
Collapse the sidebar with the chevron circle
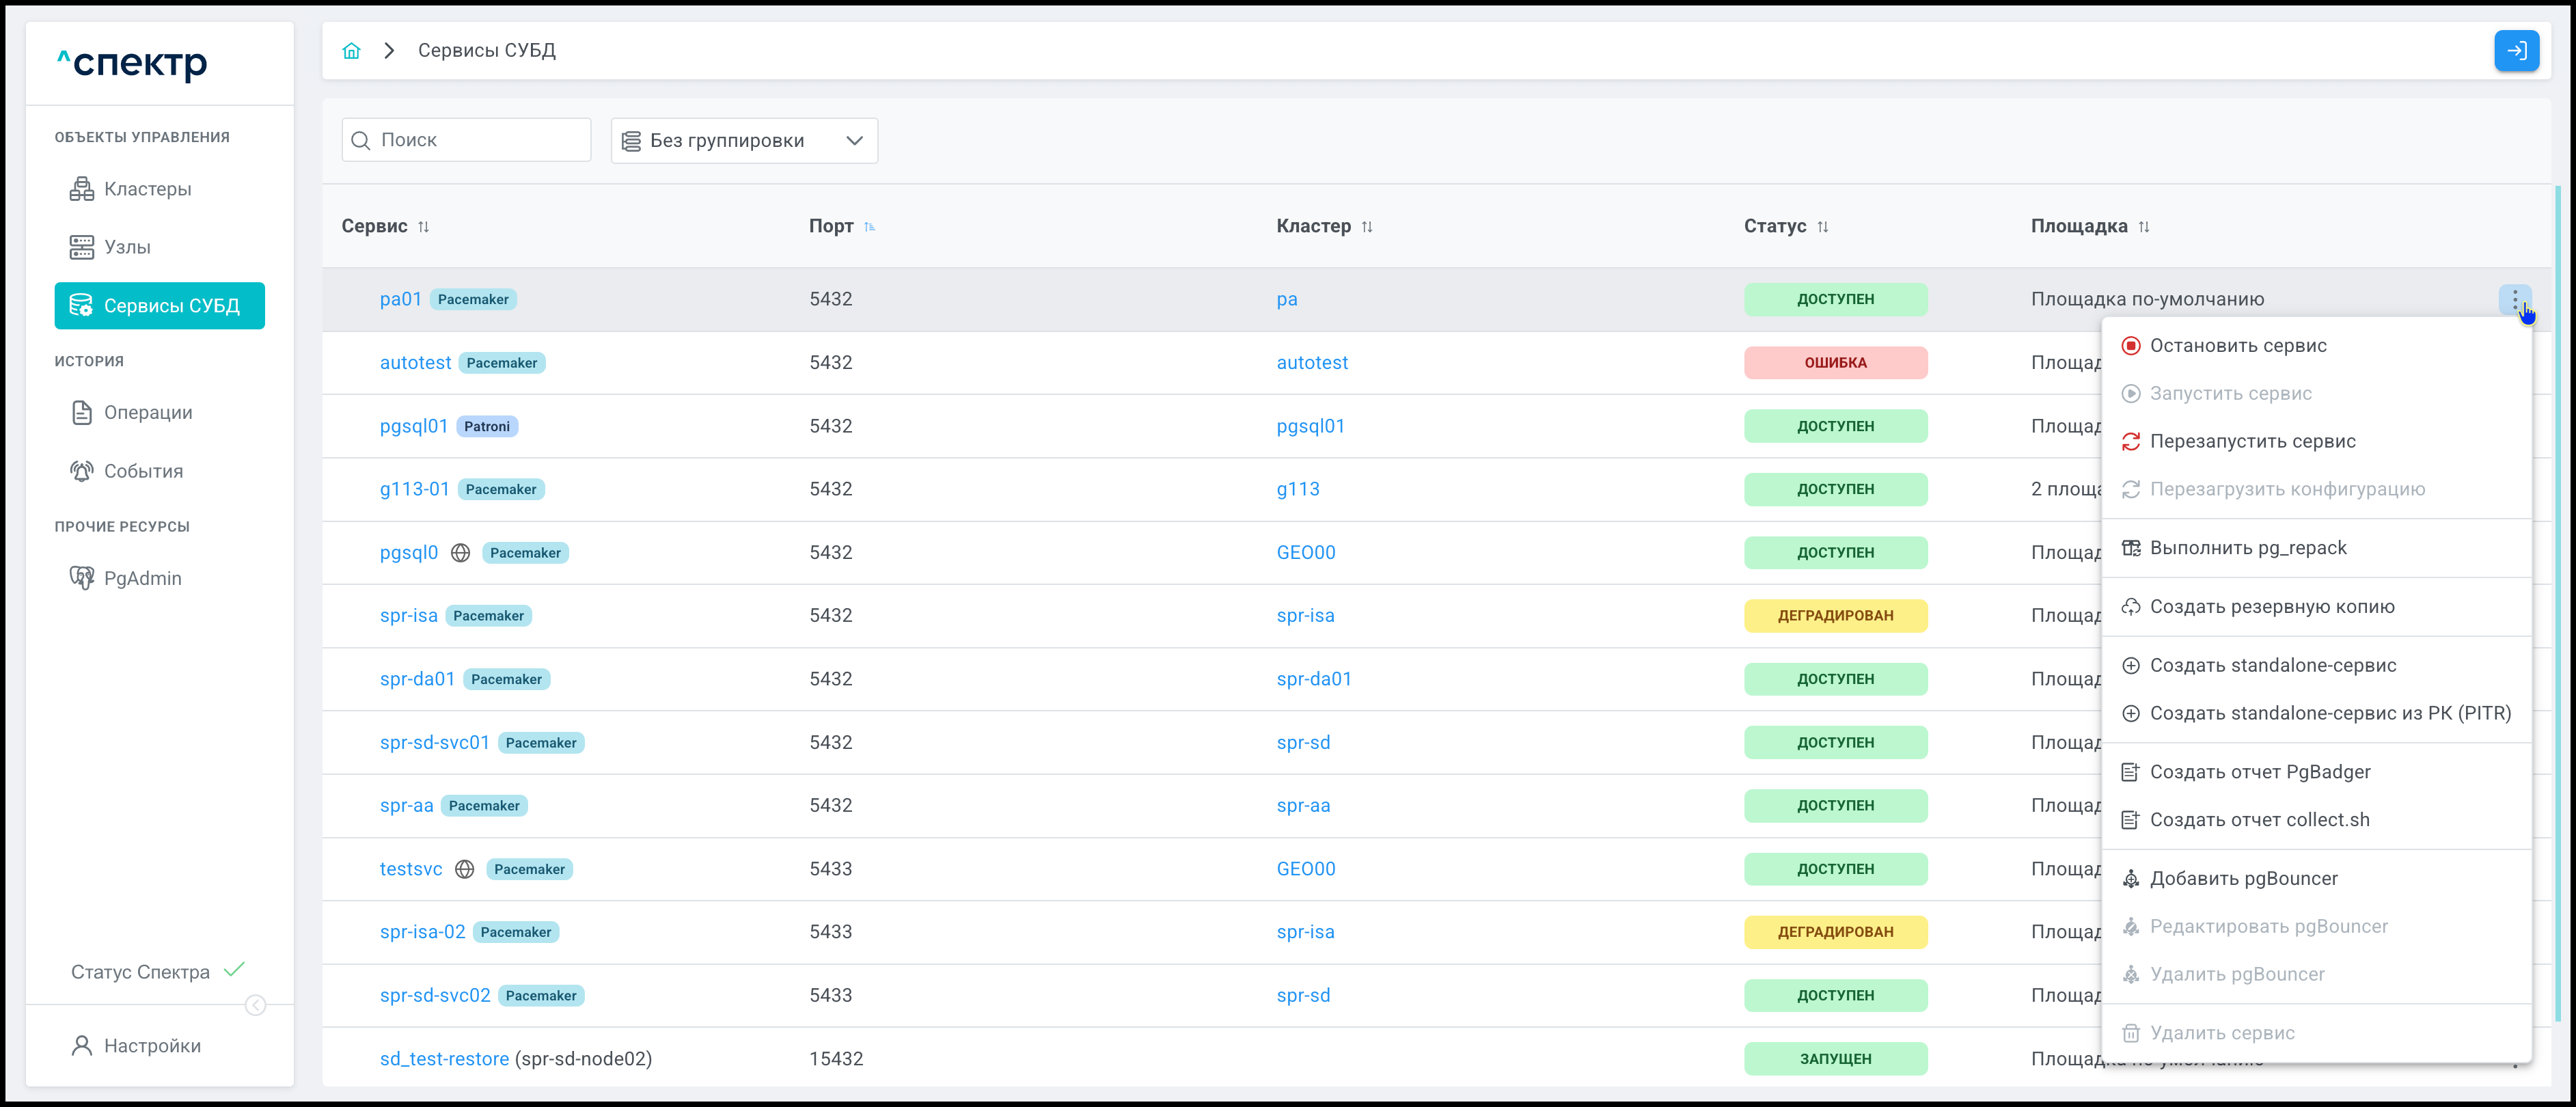(x=256, y=1005)
